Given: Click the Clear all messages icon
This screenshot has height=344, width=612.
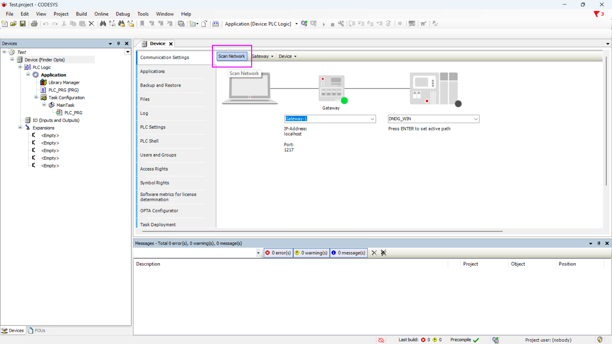Looking at the screenshot, I should [383, 253].
